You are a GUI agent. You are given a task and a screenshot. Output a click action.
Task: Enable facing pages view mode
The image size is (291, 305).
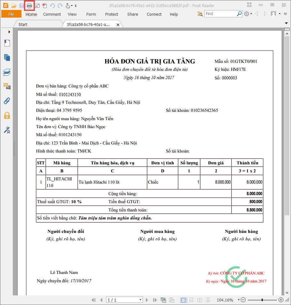click(x=200, y=300)
